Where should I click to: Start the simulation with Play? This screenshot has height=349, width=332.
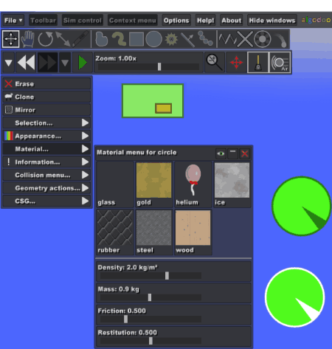pos(83,63)
